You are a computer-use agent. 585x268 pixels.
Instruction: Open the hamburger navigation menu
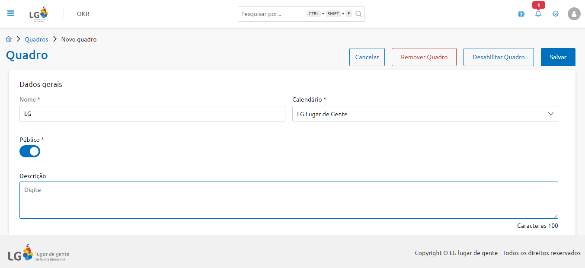(11, 13)
